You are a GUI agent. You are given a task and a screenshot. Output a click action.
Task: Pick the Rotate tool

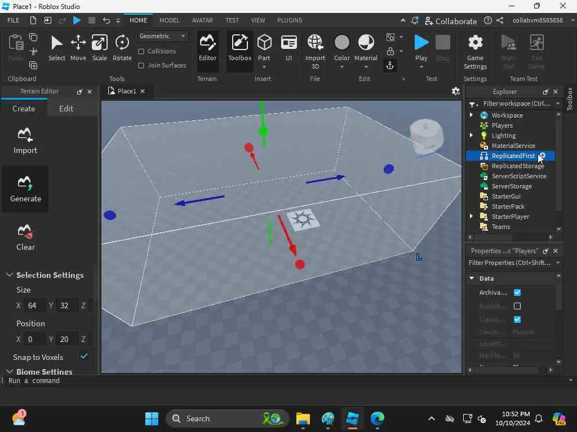[122, 48]
